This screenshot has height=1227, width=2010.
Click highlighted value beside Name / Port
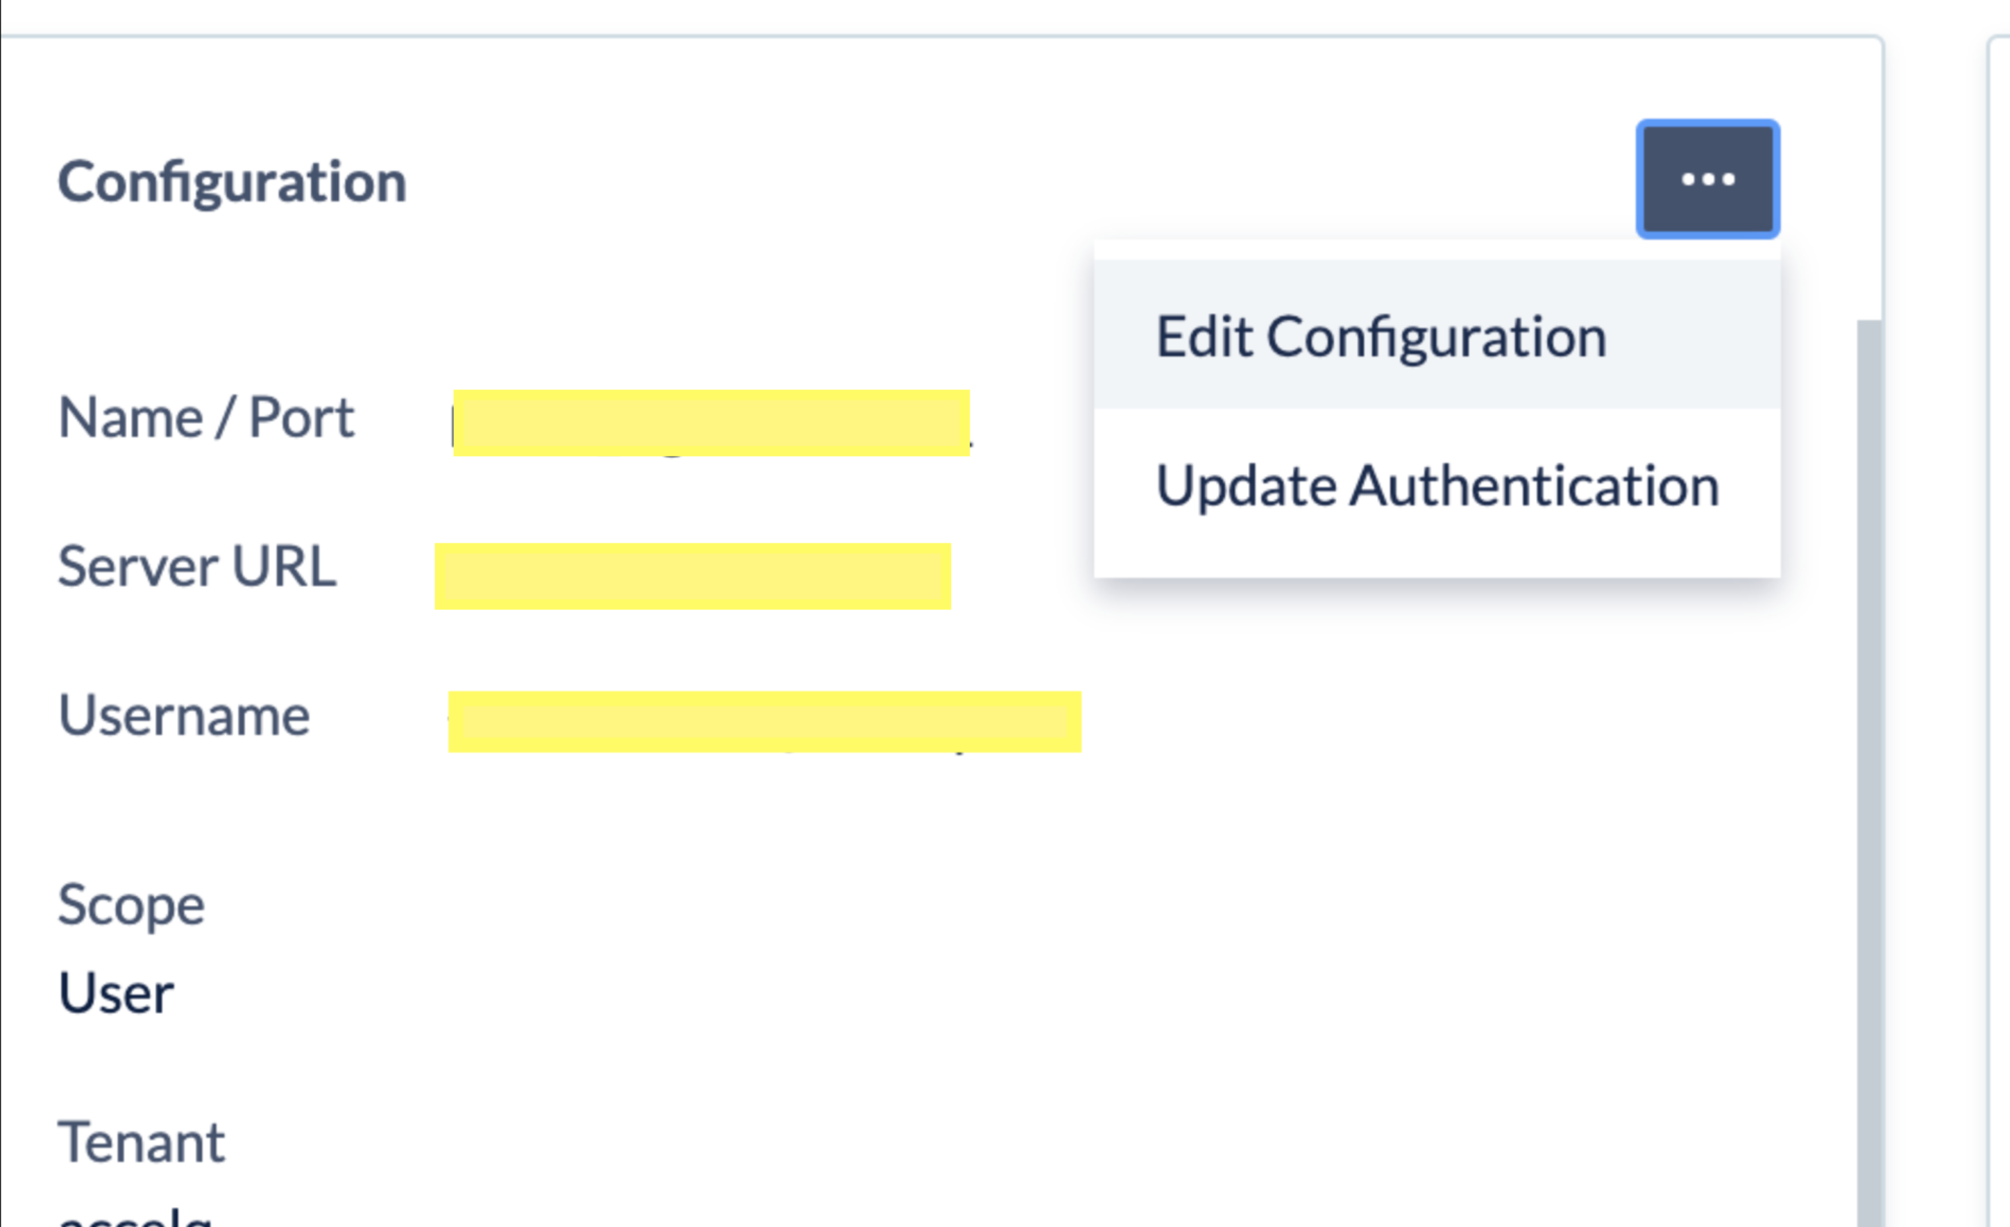coord(711,423)
